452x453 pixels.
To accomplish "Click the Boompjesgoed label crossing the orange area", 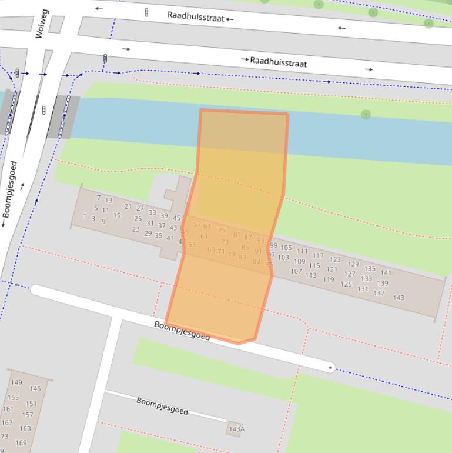I will click(x=182, y=330).
